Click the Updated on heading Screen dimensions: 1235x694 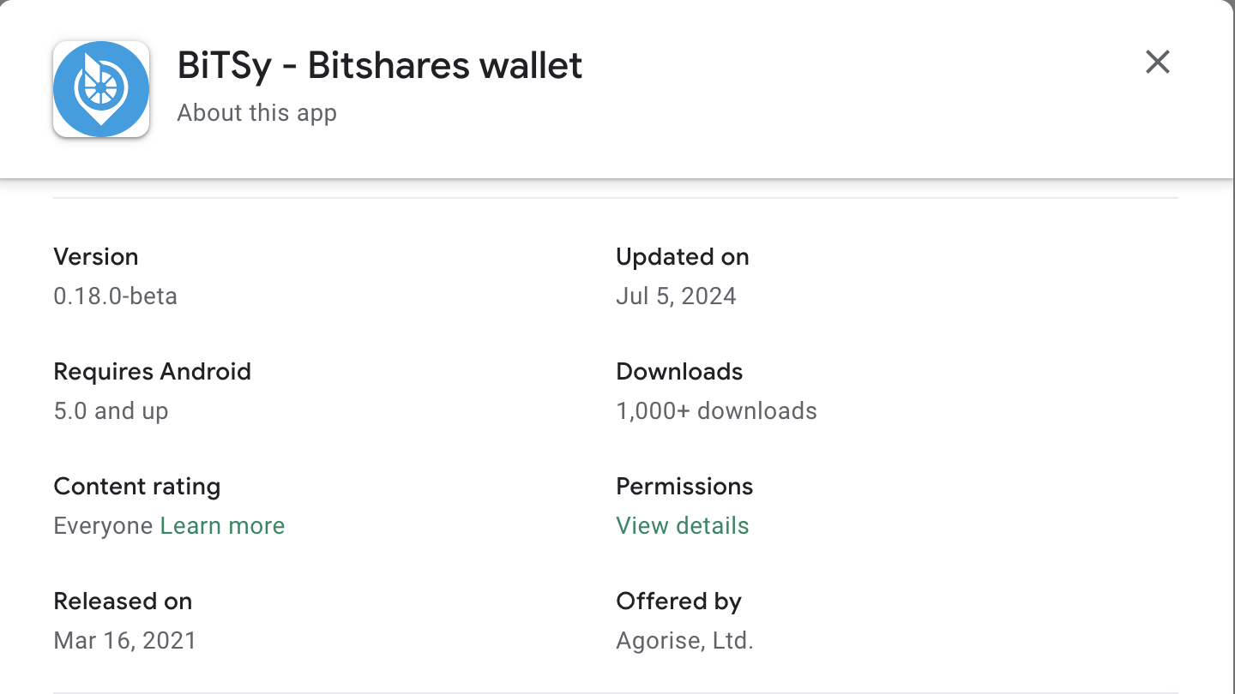pos(683,257)
